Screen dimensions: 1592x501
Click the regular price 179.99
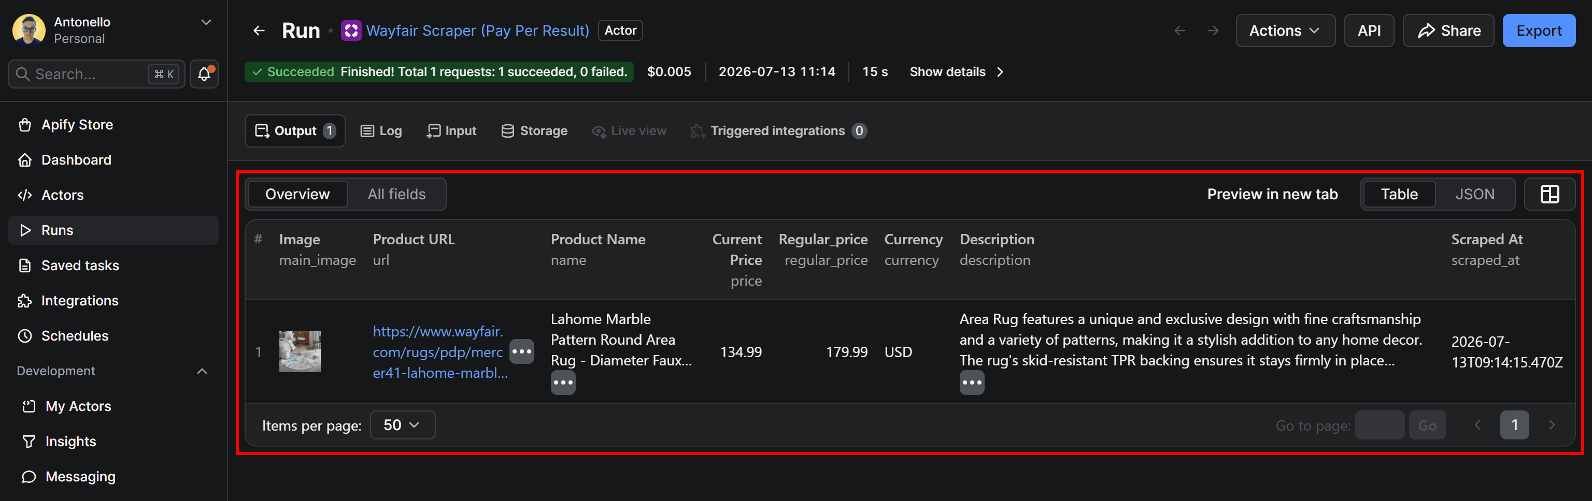tap(847, 352)
